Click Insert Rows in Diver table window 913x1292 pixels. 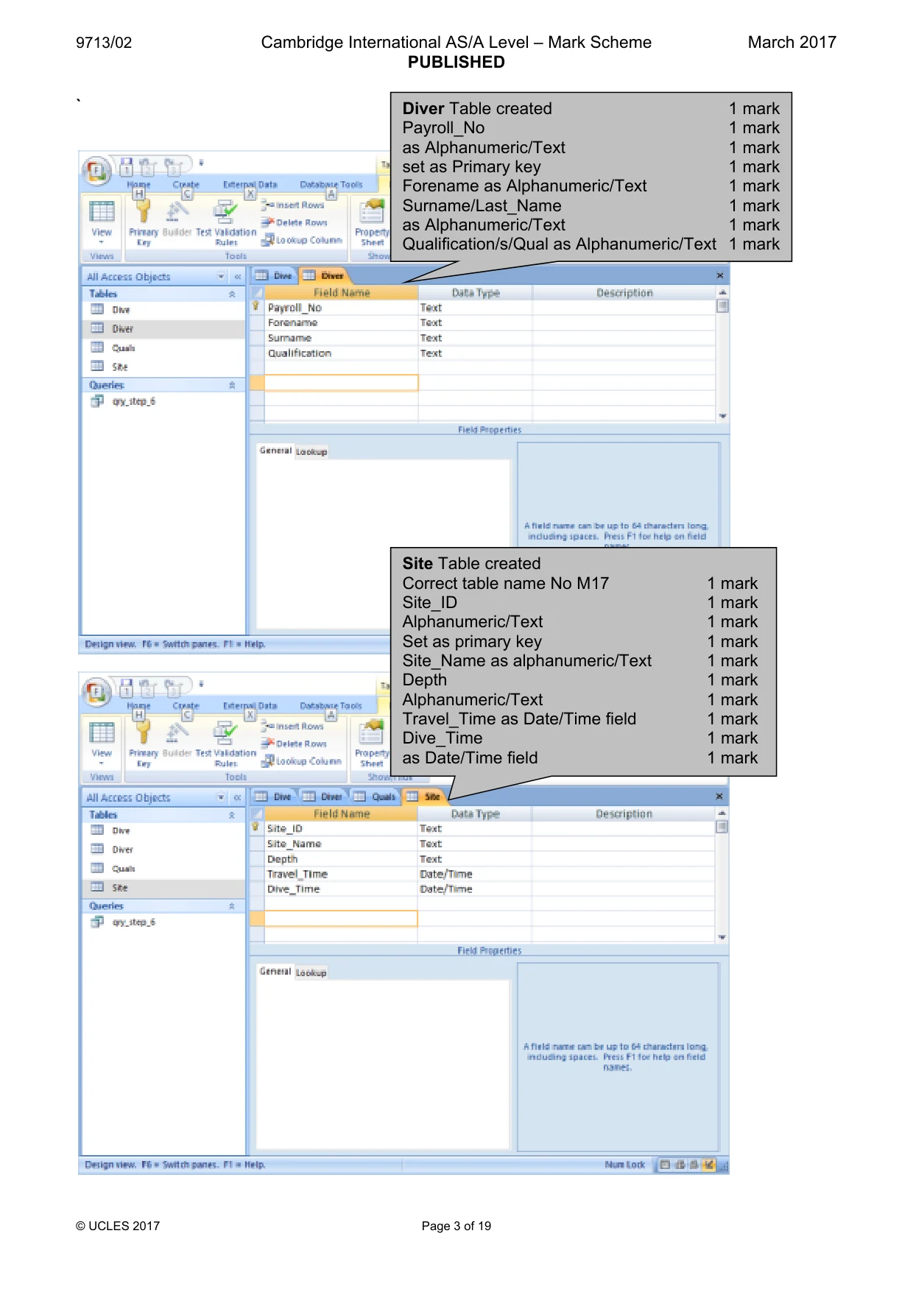(x=293, y=205)
